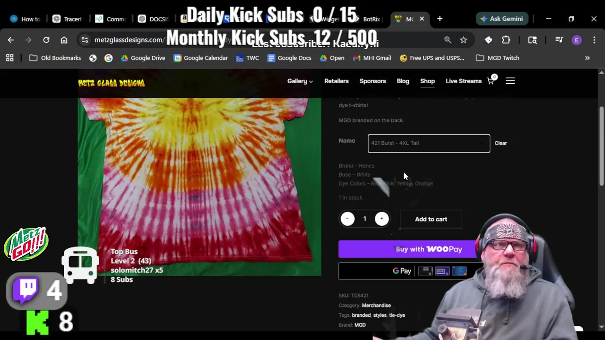This screenshot has width=605, height=340.
Task: Open the MHI Gmail bookmark
Action: click(x=372, y=58)
